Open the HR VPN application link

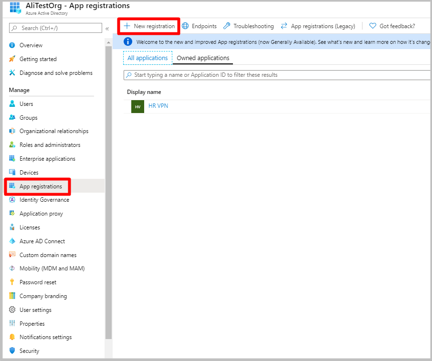point(158,106)
